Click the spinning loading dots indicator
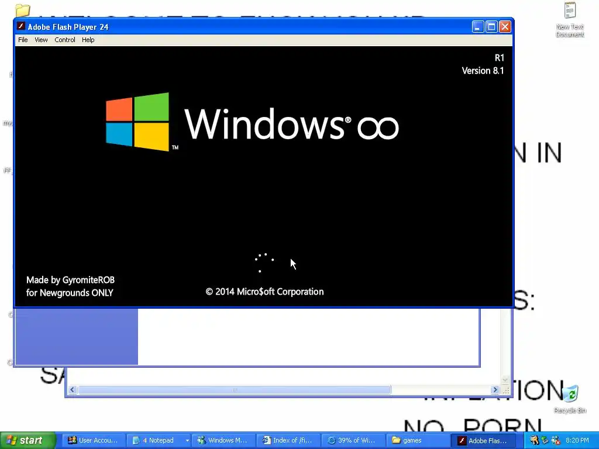 pos(264,263)
